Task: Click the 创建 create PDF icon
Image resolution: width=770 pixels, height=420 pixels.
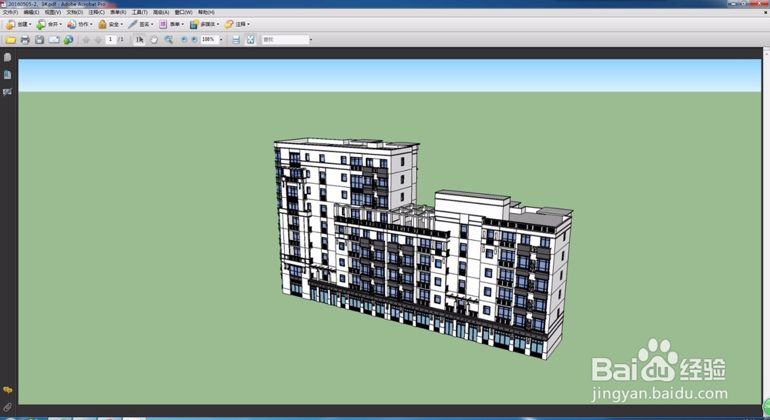Action: [x=10, y=24]
